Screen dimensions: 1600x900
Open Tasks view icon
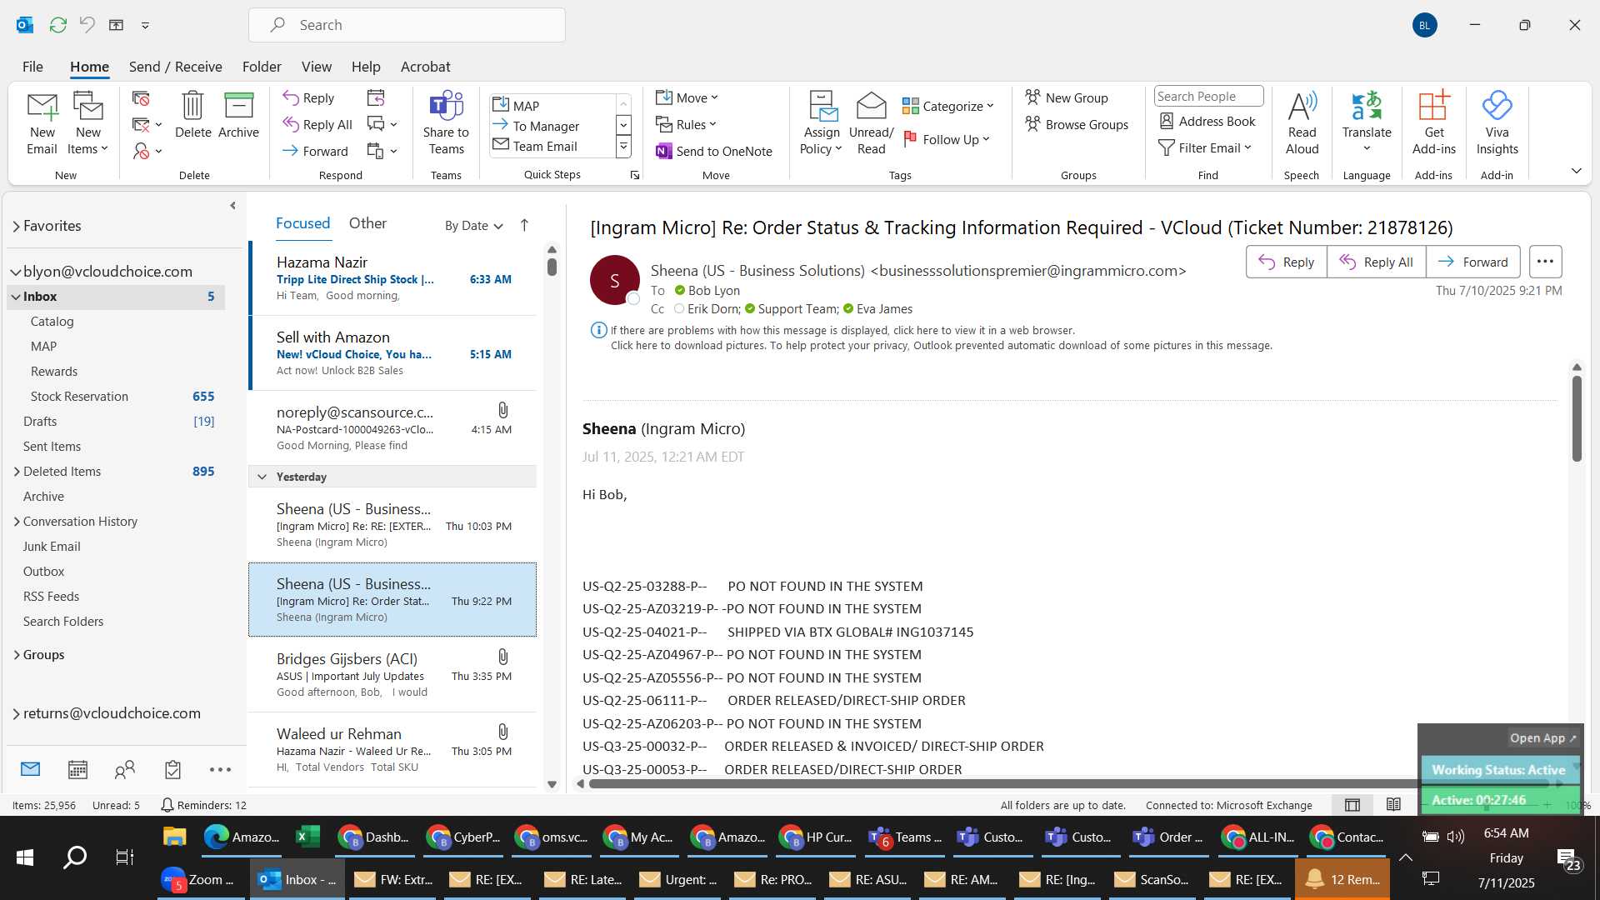[x=172, y=769]
